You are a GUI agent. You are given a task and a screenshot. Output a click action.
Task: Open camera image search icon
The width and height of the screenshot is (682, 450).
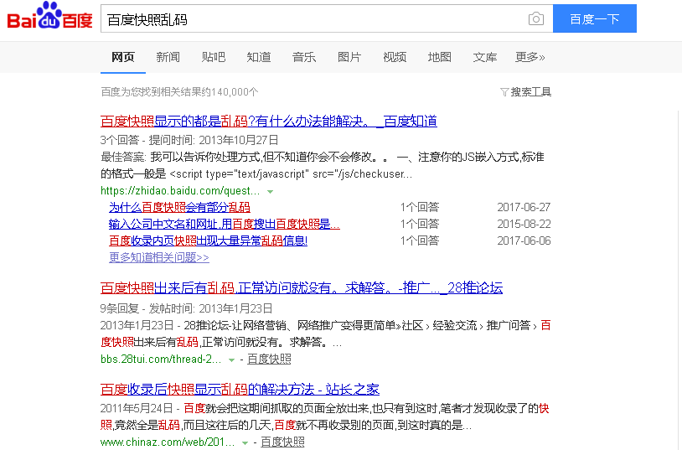pyautogui.click(x=535, y=19)
